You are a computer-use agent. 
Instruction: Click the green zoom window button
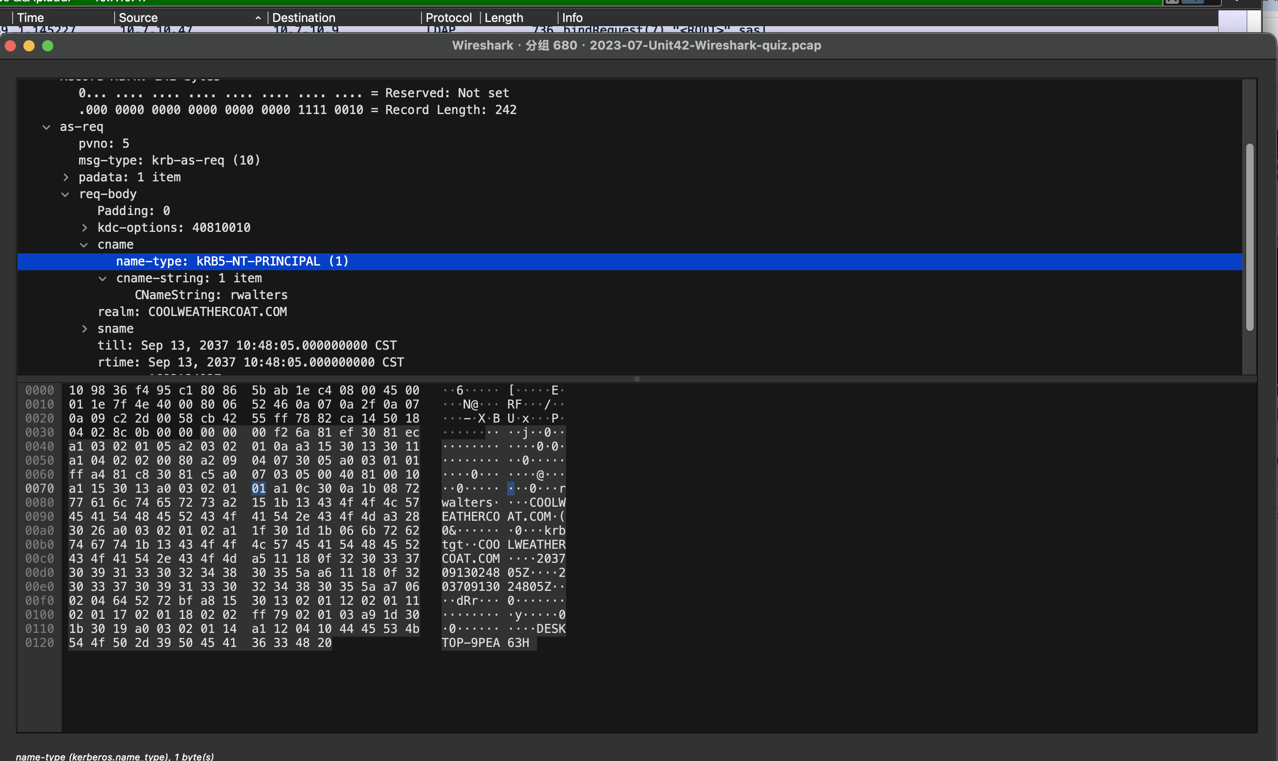[x=48, y=46]
